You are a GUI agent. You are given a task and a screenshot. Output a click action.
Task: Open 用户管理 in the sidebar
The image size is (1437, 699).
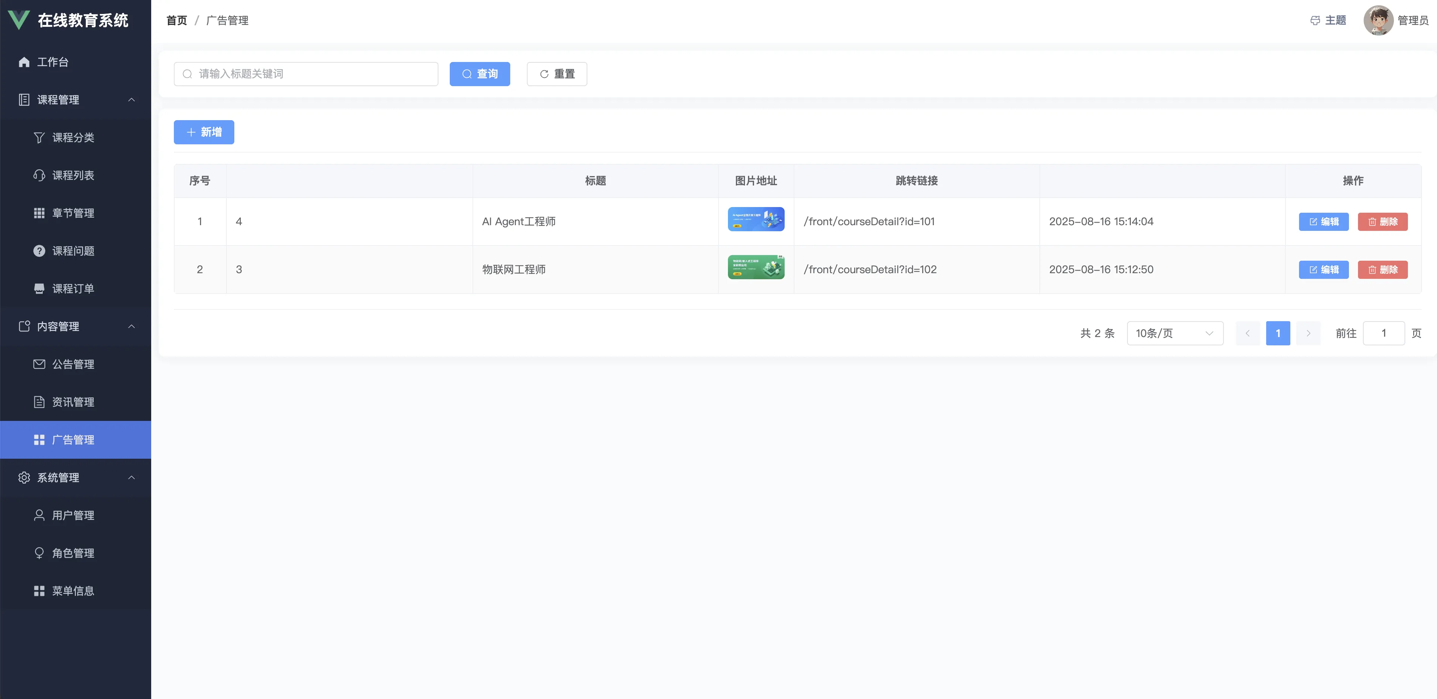(x=73, y=515)
